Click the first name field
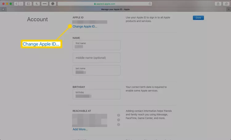Image resolution: width=231 pixels, height=140 pixels. click(x=96, y=45)
